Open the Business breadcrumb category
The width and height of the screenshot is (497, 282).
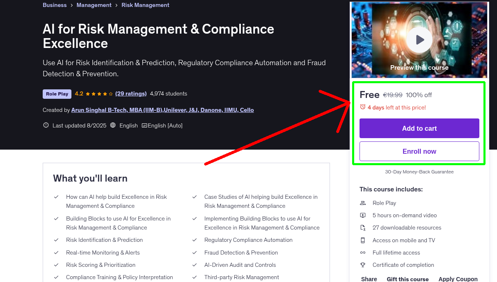pos(55,5)
